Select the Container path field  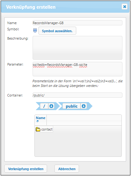77,95
